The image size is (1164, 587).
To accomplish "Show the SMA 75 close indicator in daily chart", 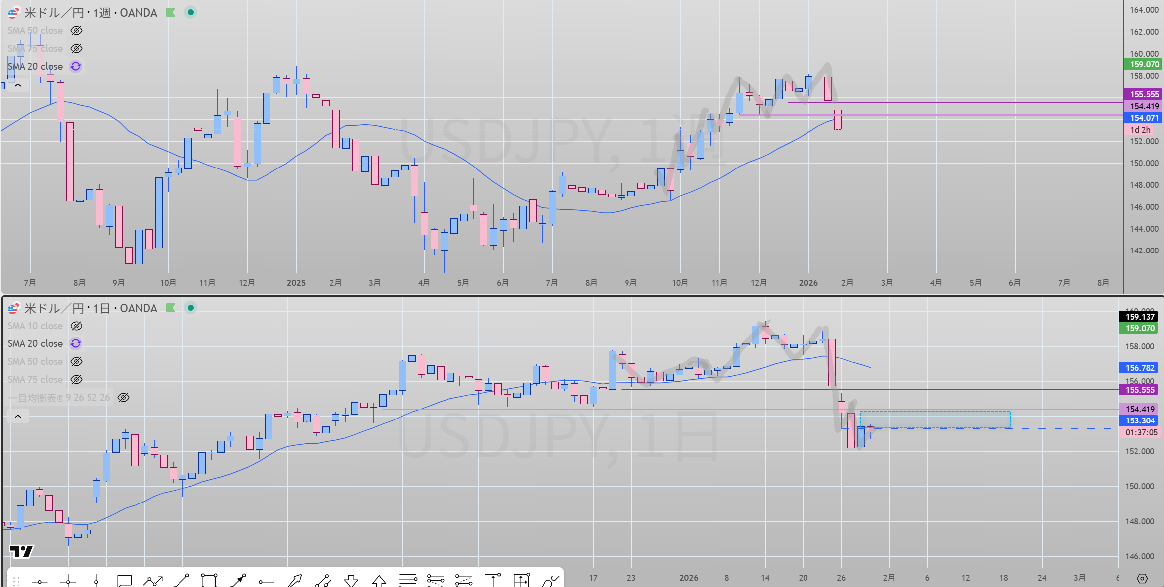I will (x=76, y=380).
